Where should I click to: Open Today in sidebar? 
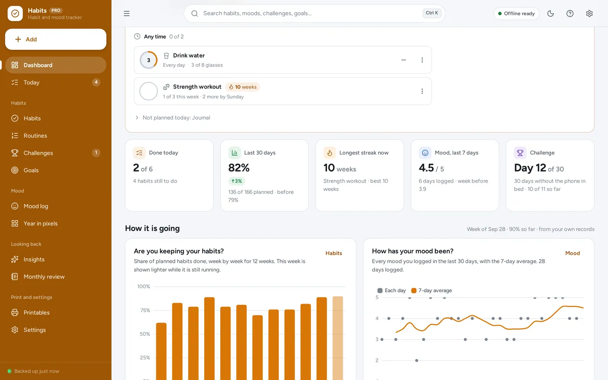tap(56, 83)
